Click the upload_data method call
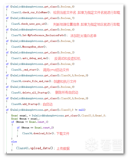This screenshot has height=158, width=128. click(x=40, y=148)
